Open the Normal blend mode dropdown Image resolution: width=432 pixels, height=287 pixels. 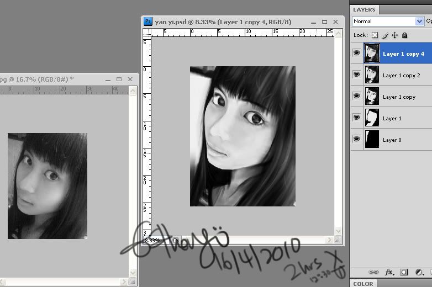pos(388,22)
